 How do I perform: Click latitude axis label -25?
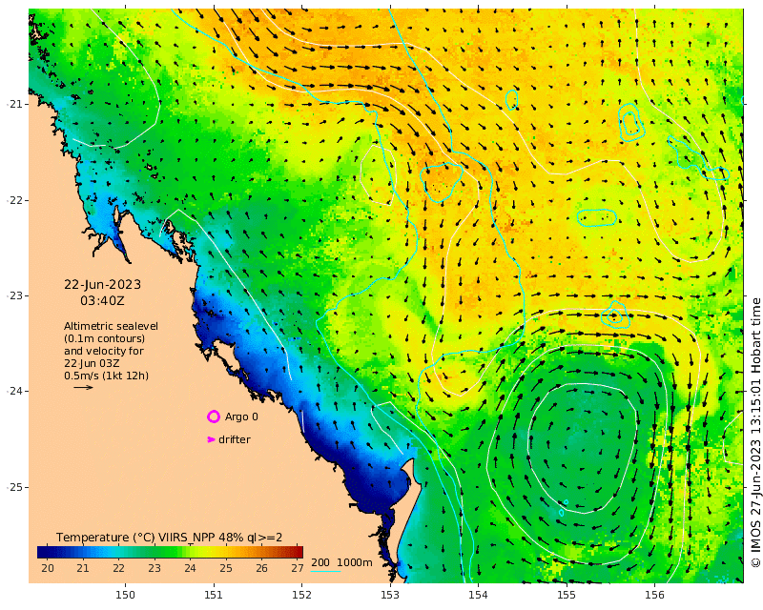point(13,487)
